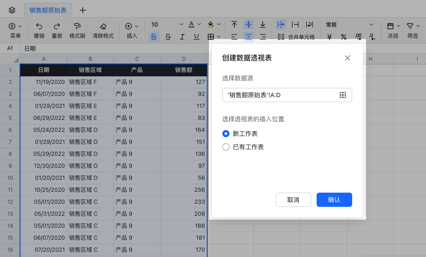Activate the 格式刷 format painter
This screenshot has height=257, width=426.
click(x=77, y=26)
